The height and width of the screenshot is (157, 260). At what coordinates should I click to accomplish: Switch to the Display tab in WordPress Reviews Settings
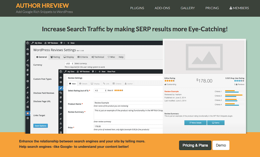click(69, 57)
